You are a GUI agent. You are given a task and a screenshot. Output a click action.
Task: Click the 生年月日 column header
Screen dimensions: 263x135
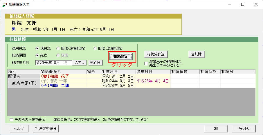coord(118,72)
